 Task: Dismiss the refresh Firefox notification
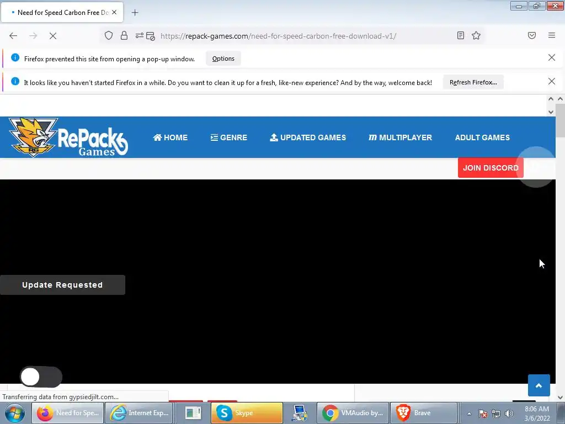pos(551,82)
